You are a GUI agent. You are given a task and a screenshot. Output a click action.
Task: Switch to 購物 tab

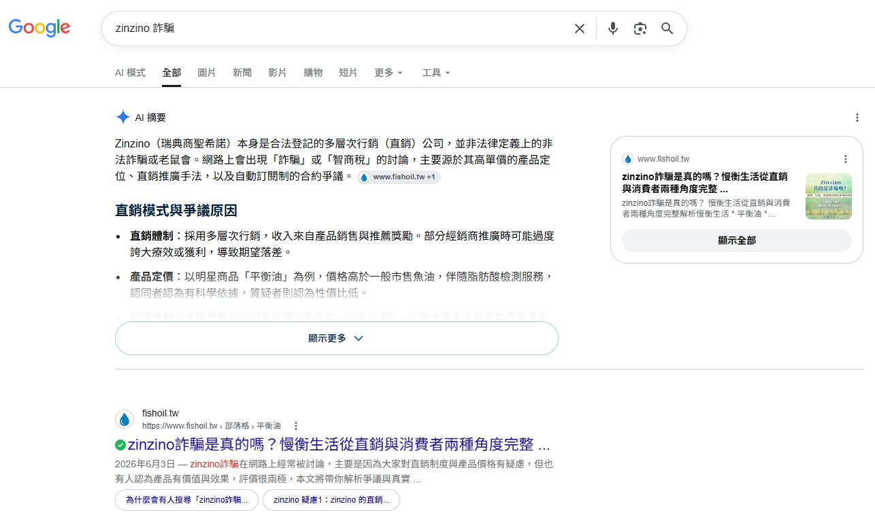[313, 73]
